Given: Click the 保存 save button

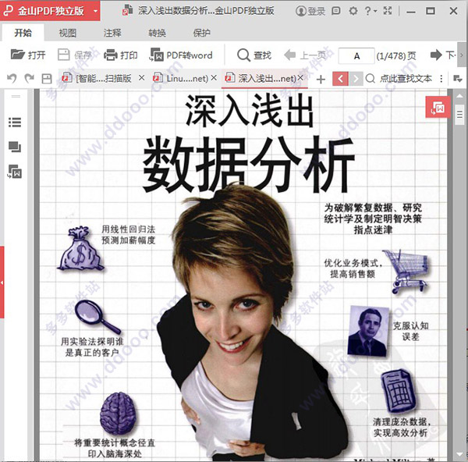Looking at the screenshot, I should [75, 55].
